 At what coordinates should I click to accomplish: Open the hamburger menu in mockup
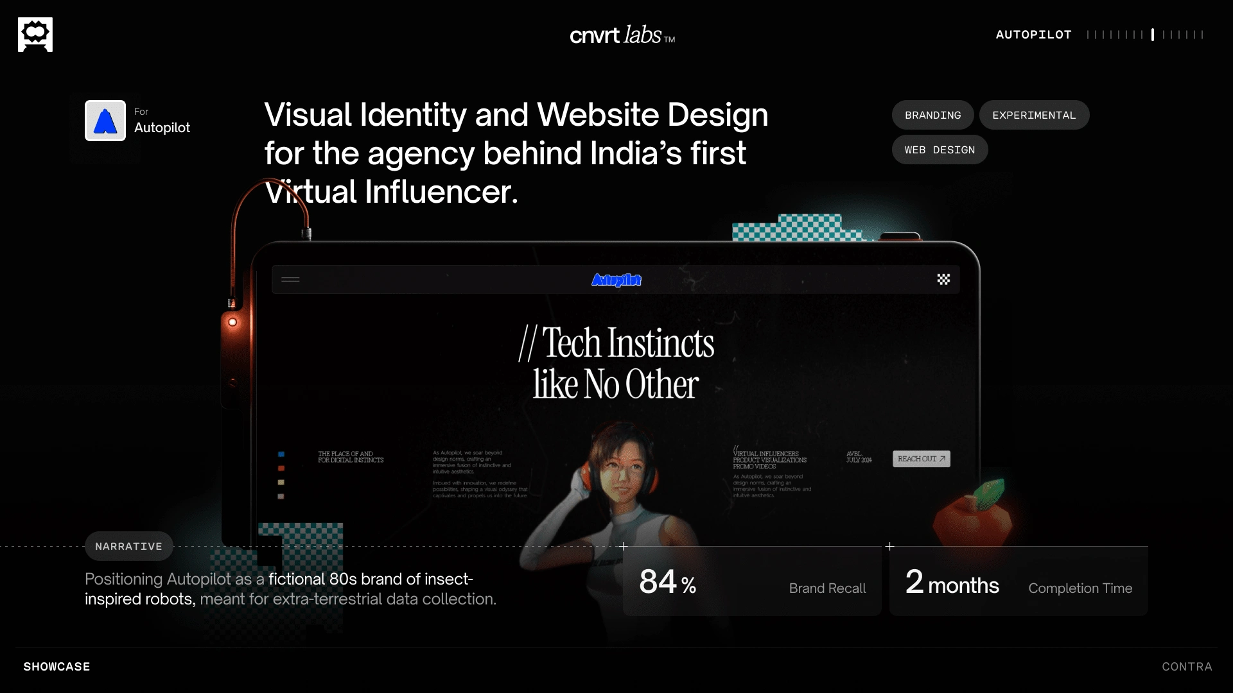click(x=290, y=279)
